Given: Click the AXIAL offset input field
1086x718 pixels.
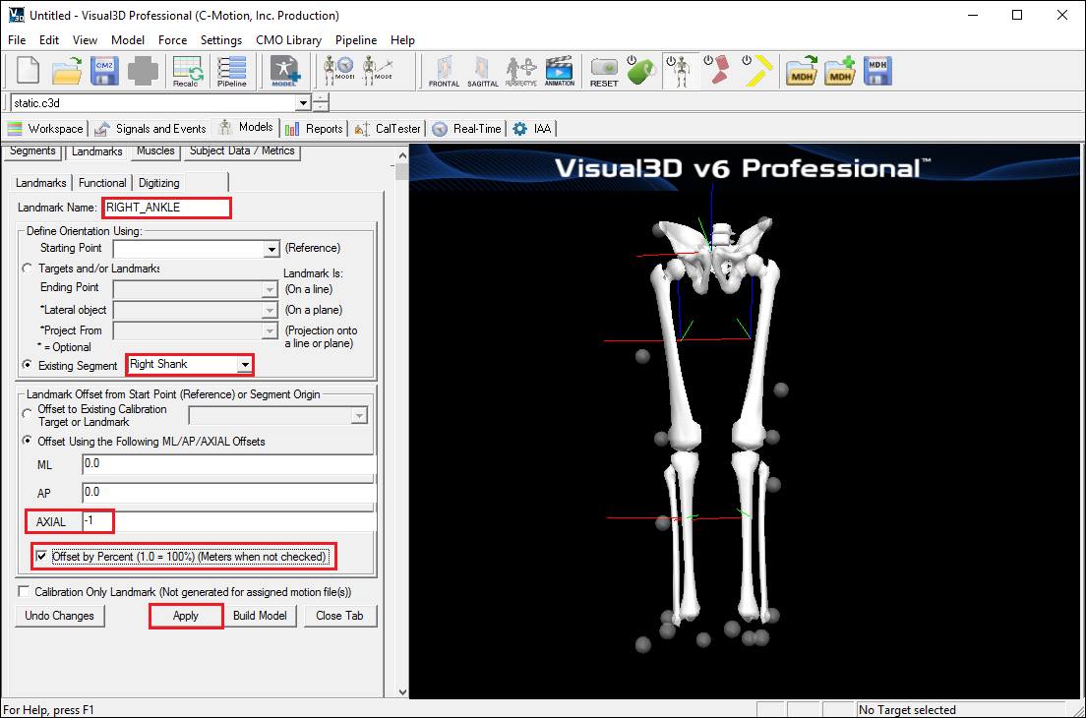Looking at the screenshot, I should [x=228, y=520].
